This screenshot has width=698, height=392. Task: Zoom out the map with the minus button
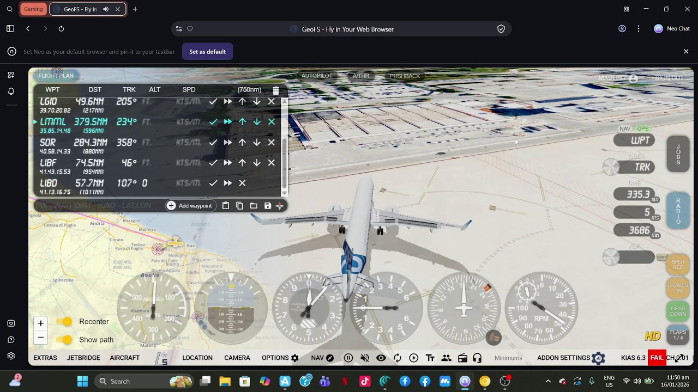pos(40,338)
